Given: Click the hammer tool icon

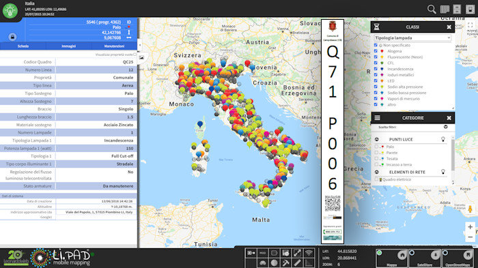Looking at the screenshot, I should pos(285,263).
